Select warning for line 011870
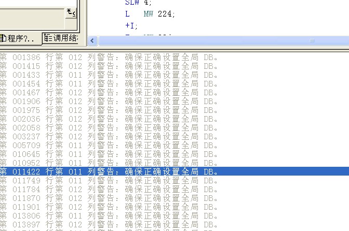 pos(174,198)
